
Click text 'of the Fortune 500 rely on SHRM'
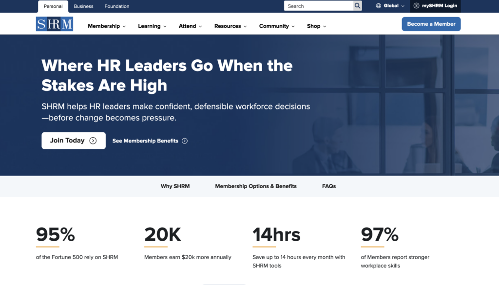tap(77, 257)
